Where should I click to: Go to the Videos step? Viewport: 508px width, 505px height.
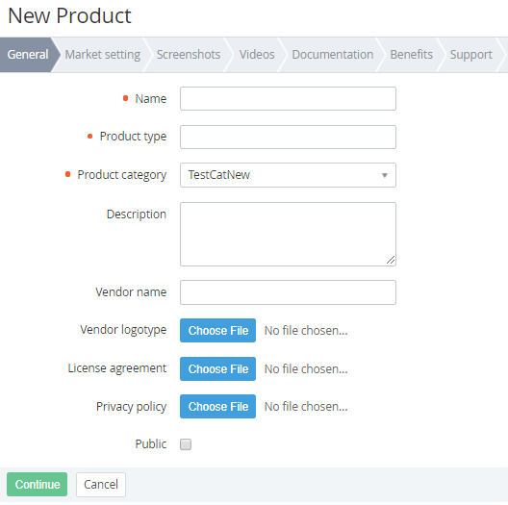coord(257,55)
